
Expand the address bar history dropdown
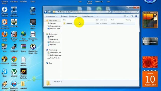coord(107,12)
